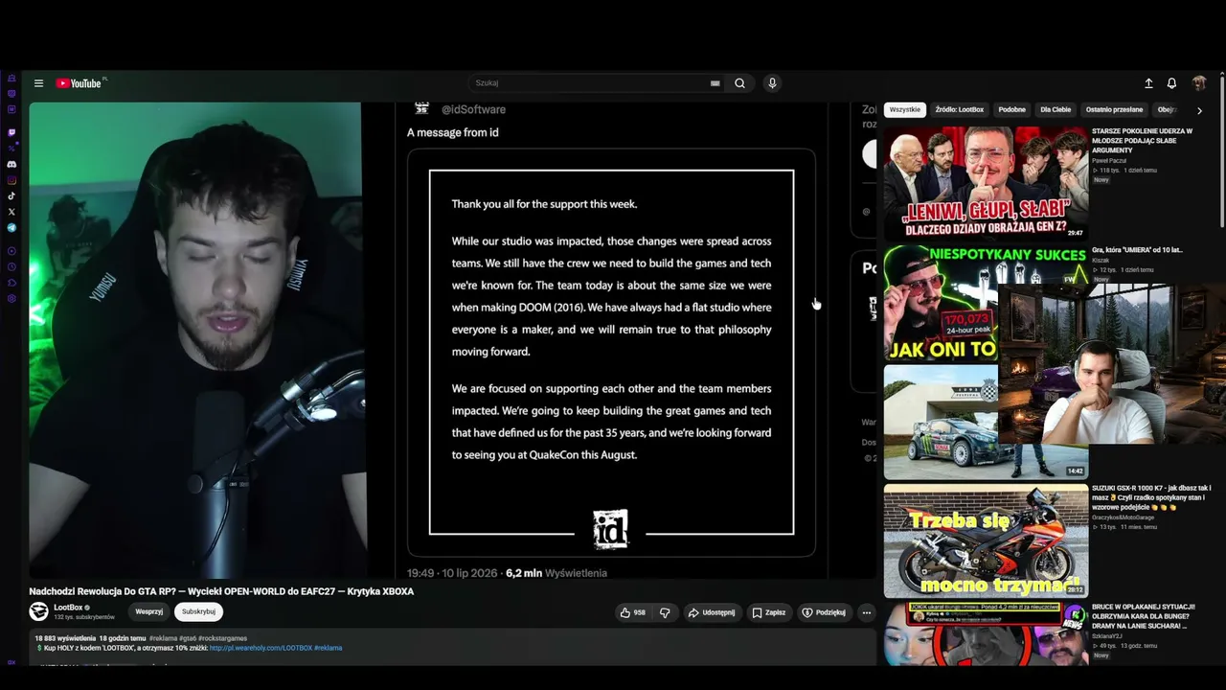Select the Dla Ciebie filter chip
The image size is (1226, 690).
tap(1056, 110)
